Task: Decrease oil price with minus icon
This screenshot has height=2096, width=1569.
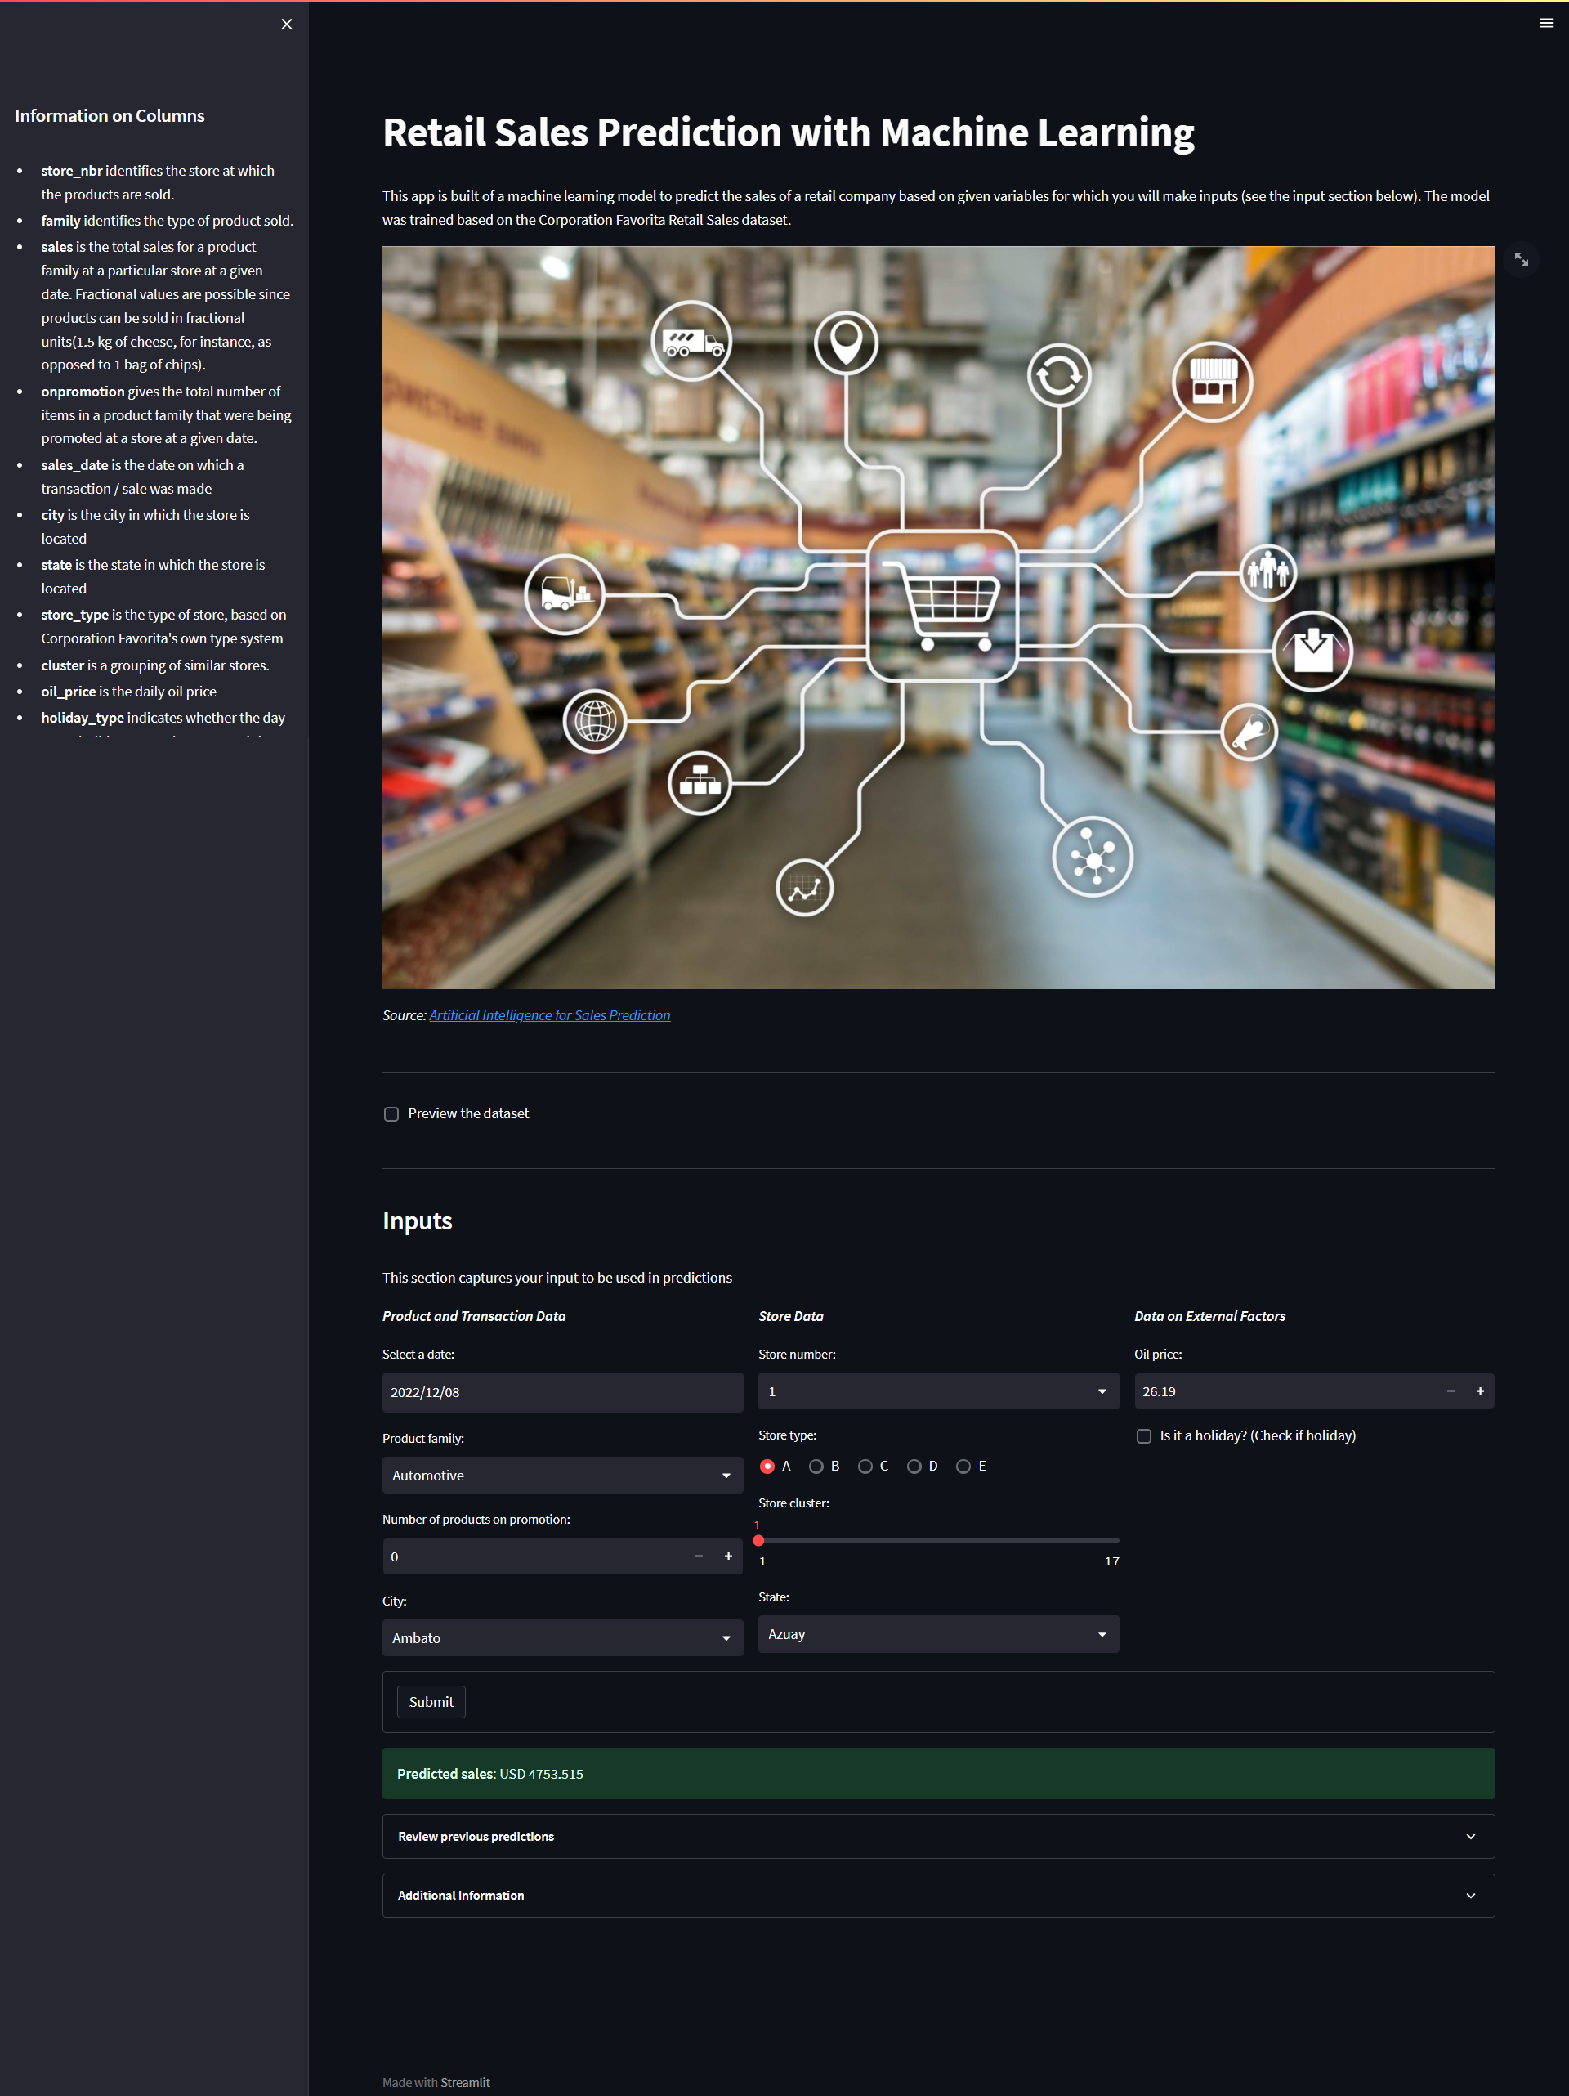Action: point(1450,1391)
